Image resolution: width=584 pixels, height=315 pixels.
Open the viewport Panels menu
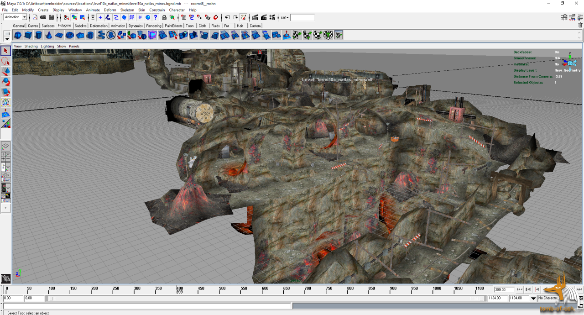pos(74,46)
